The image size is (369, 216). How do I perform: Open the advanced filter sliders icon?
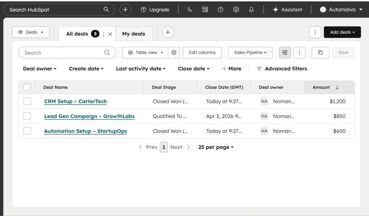285,52
